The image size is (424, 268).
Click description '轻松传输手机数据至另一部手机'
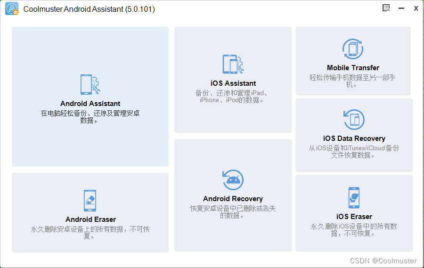tap(352, 81)
